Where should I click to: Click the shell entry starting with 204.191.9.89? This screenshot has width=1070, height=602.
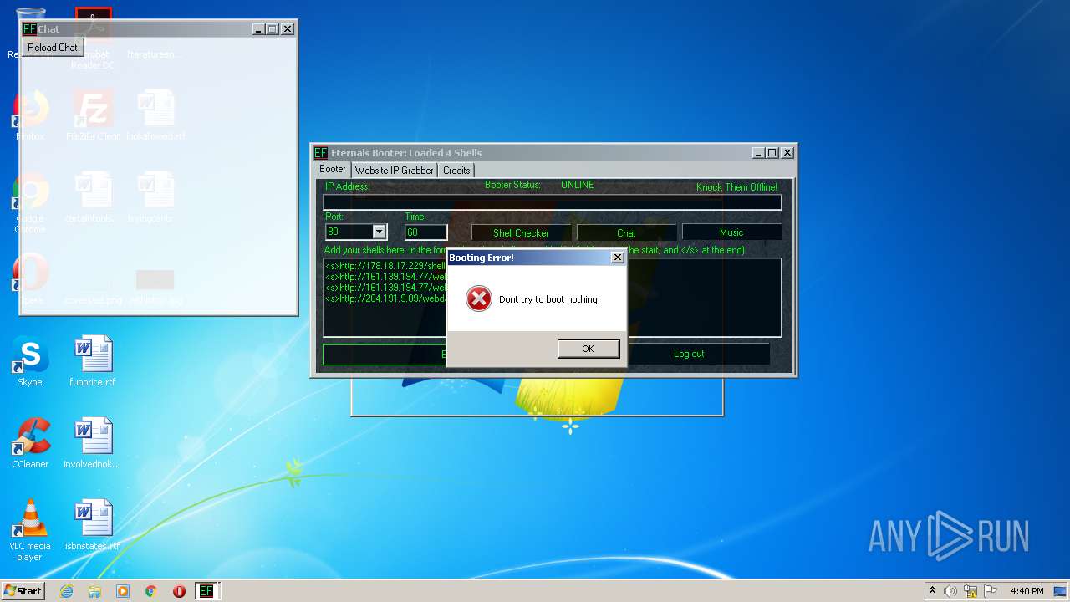tap(385, 298)
